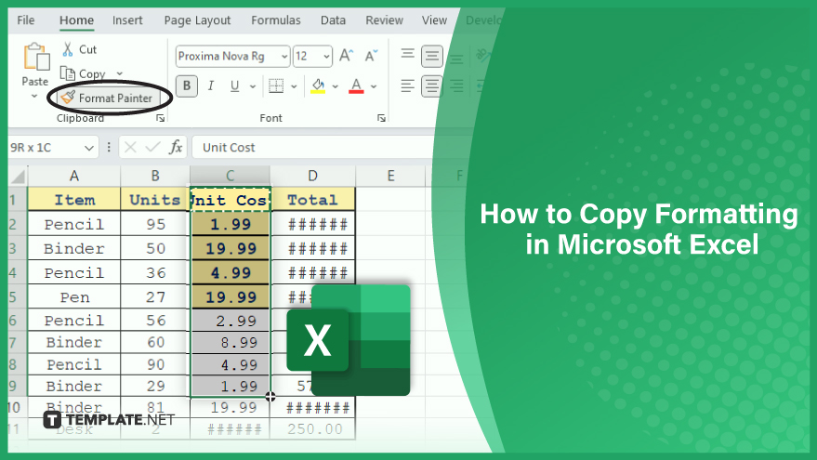The height and width of the screenshot is (460, 817).
Task: Toggle Center alignment icon
Action: (432, 85)
